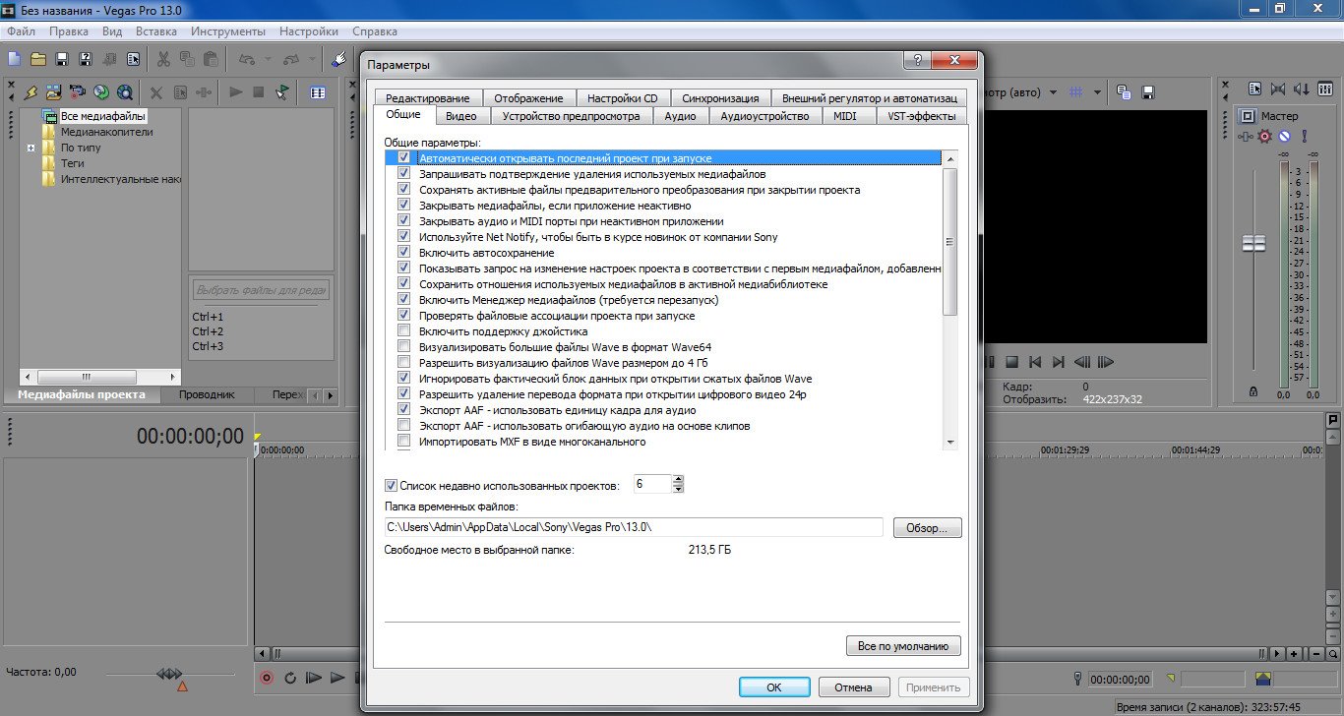Open the 'Файл' menu
1344x716 pixels.
pyautogui.click(x=21, y=31)
